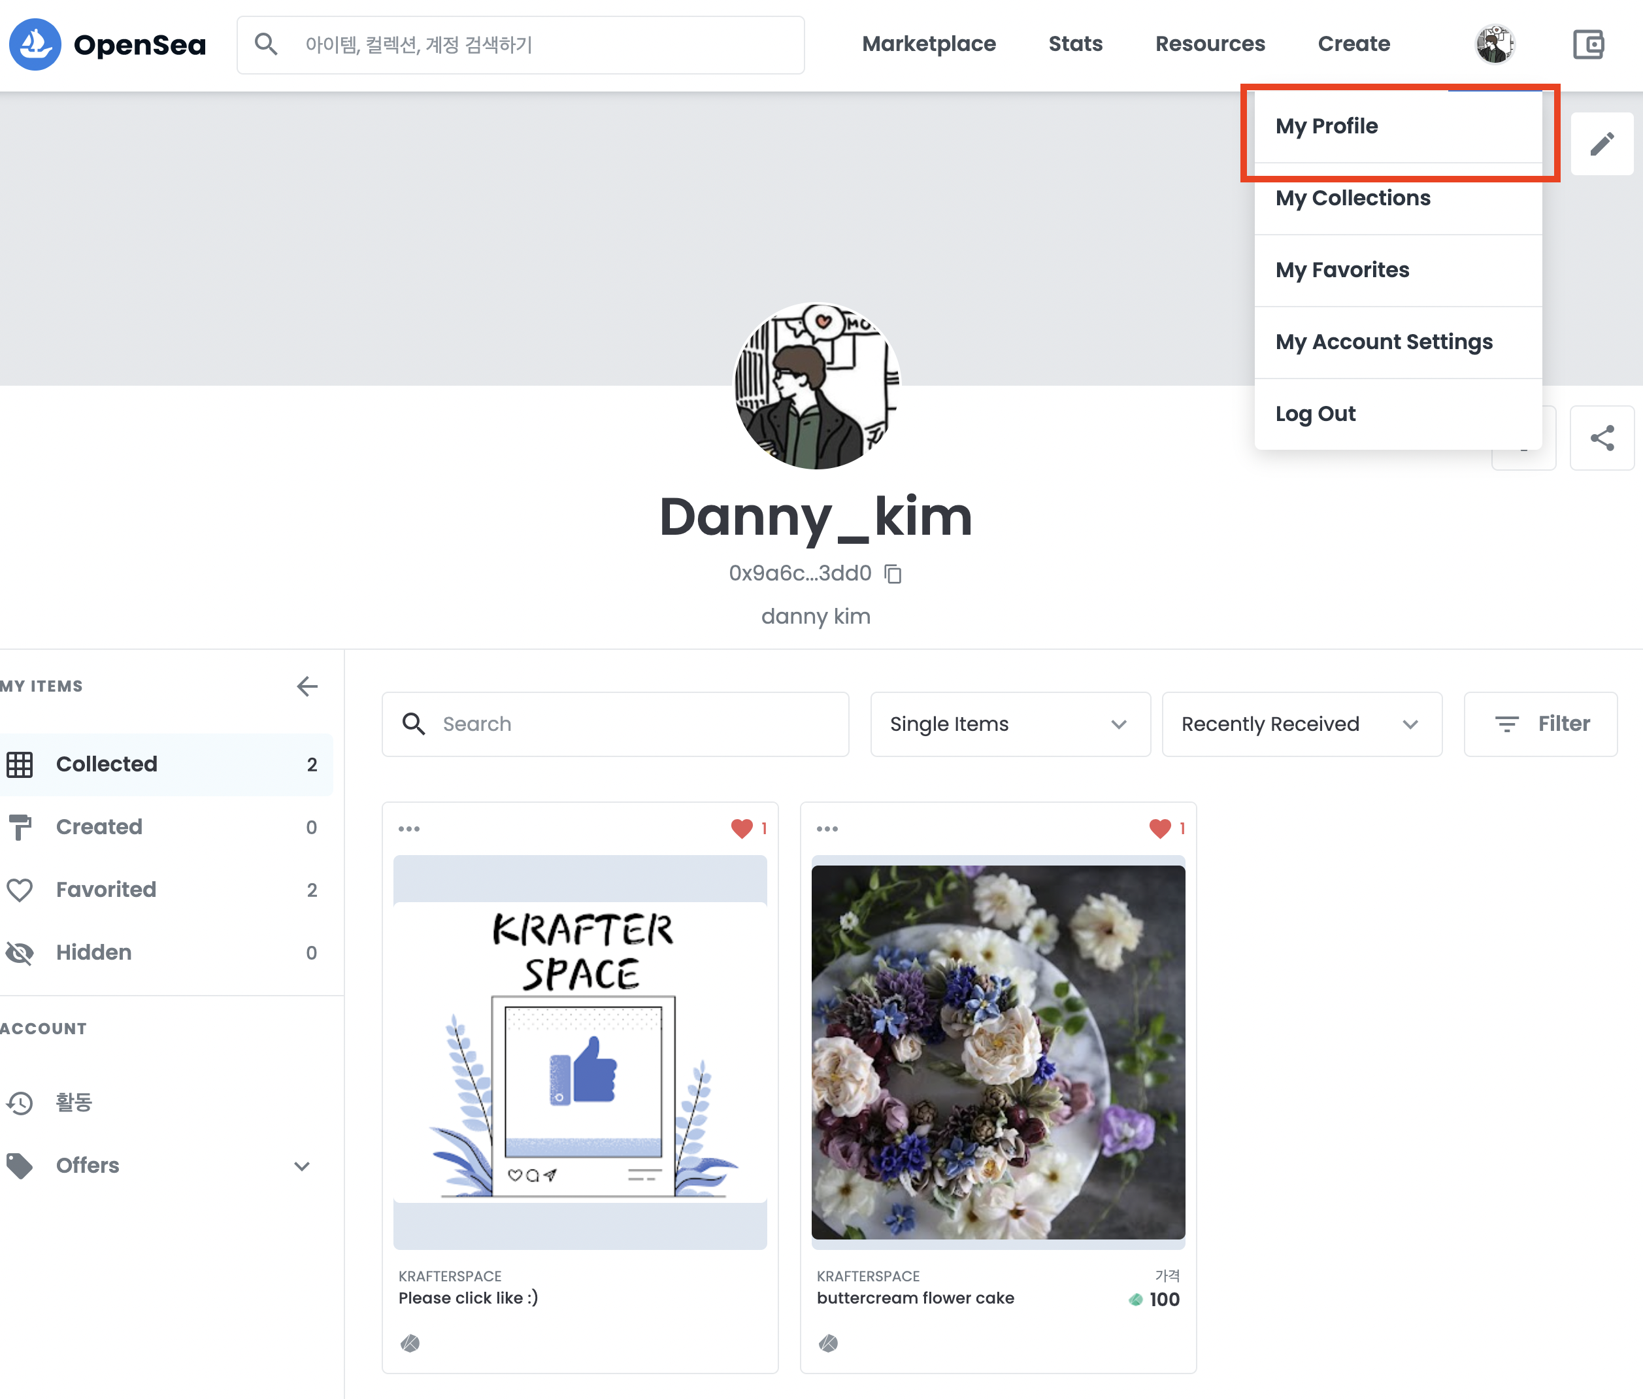Copy wallet address with copy icon
This screenshot has width=1643, height=1399.
point(893,573)
